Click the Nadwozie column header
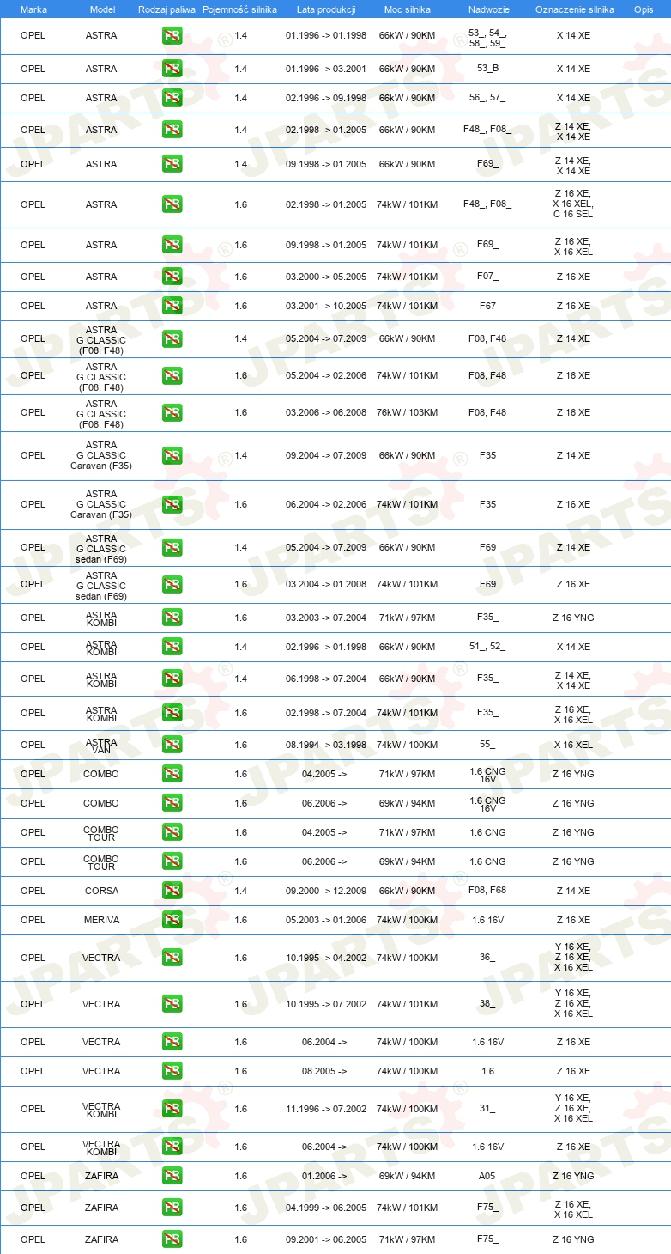 coord(487,9)
